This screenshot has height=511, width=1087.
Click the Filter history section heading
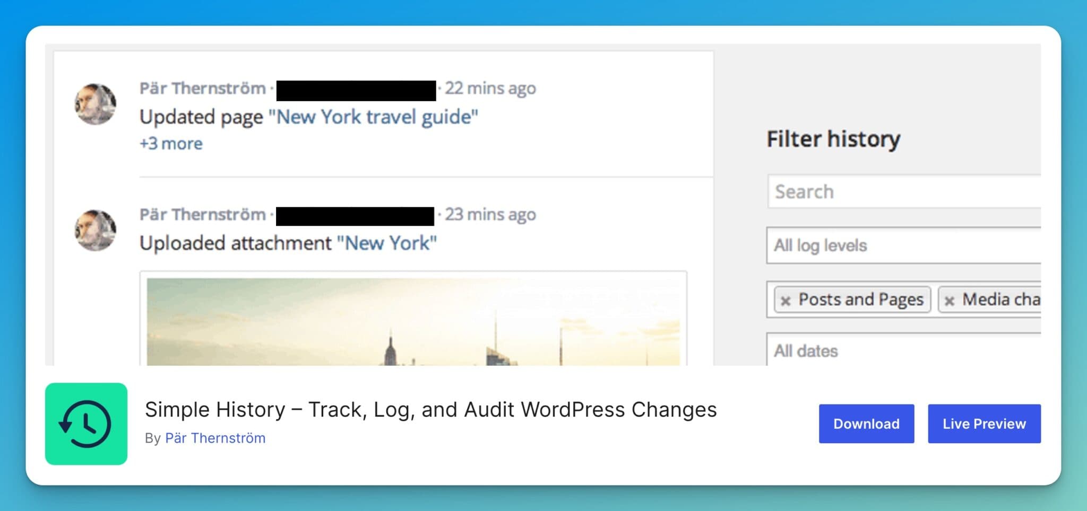(x=833, y=138)
